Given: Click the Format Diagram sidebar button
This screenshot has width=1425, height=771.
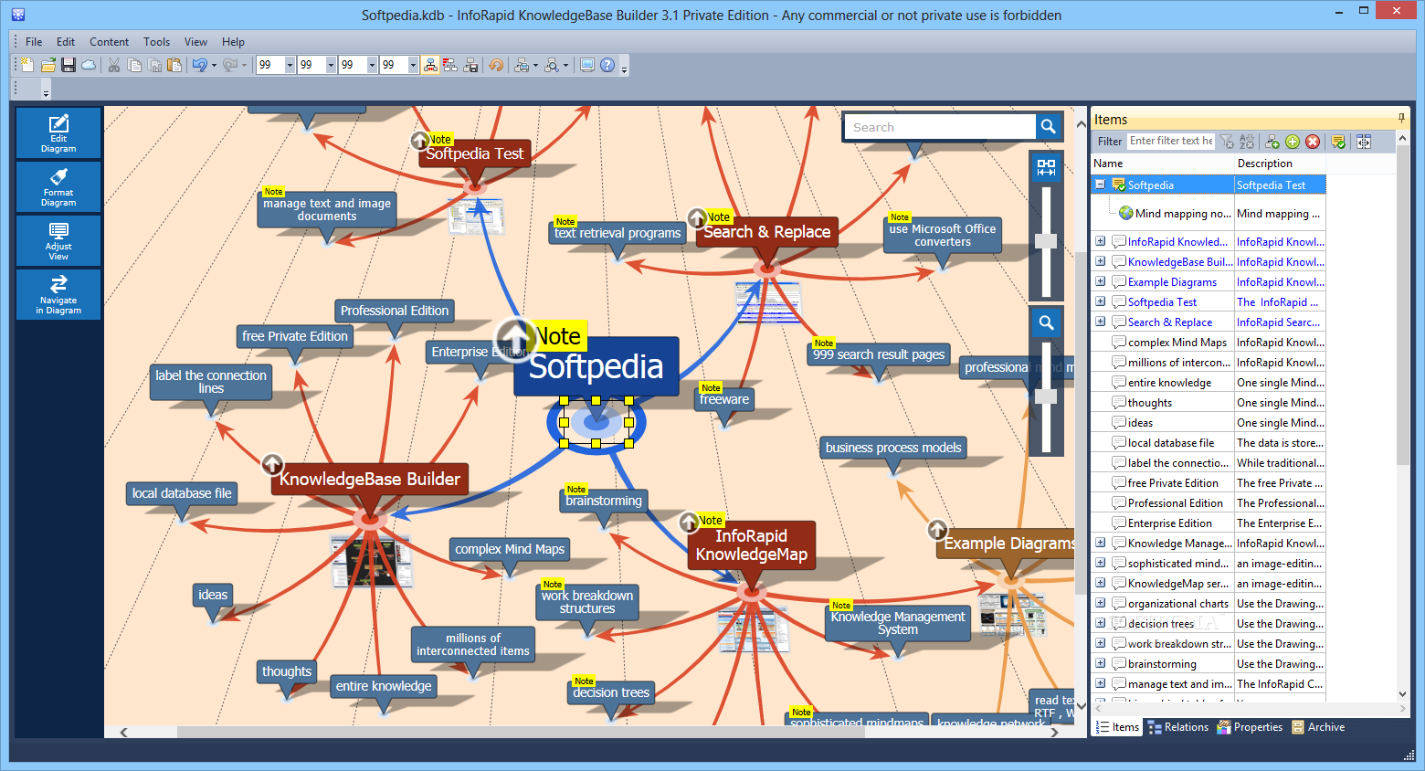Looking at the screenshot, I should (x=58, y=186).
